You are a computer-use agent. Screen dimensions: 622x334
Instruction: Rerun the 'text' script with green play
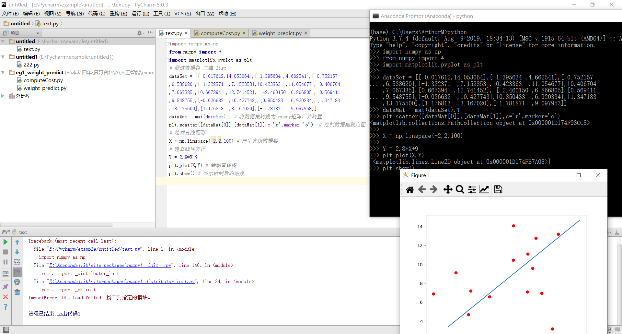[6, 242]
